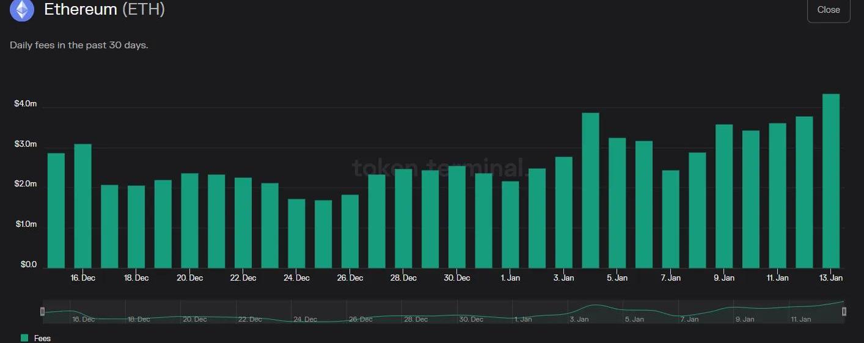Click the 9 Jan fee bar

tap(724, 196)
